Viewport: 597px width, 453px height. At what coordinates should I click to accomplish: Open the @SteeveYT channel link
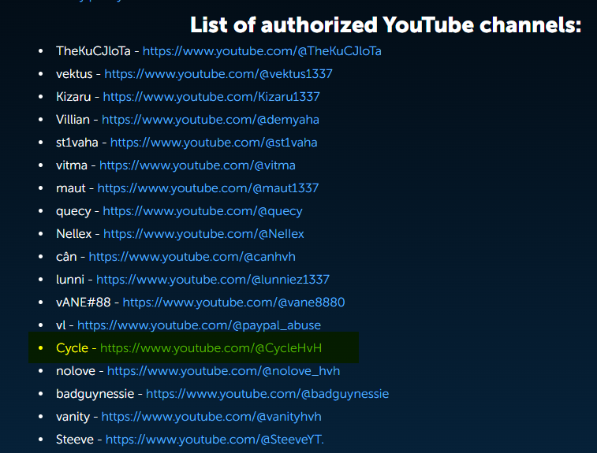215,440
